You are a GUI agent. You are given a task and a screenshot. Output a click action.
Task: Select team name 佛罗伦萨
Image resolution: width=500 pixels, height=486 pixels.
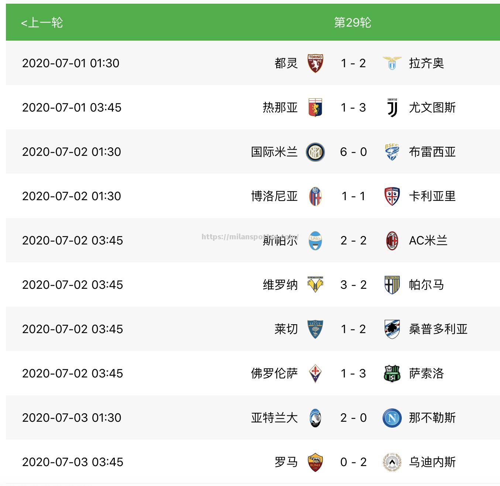pos(274,373)
